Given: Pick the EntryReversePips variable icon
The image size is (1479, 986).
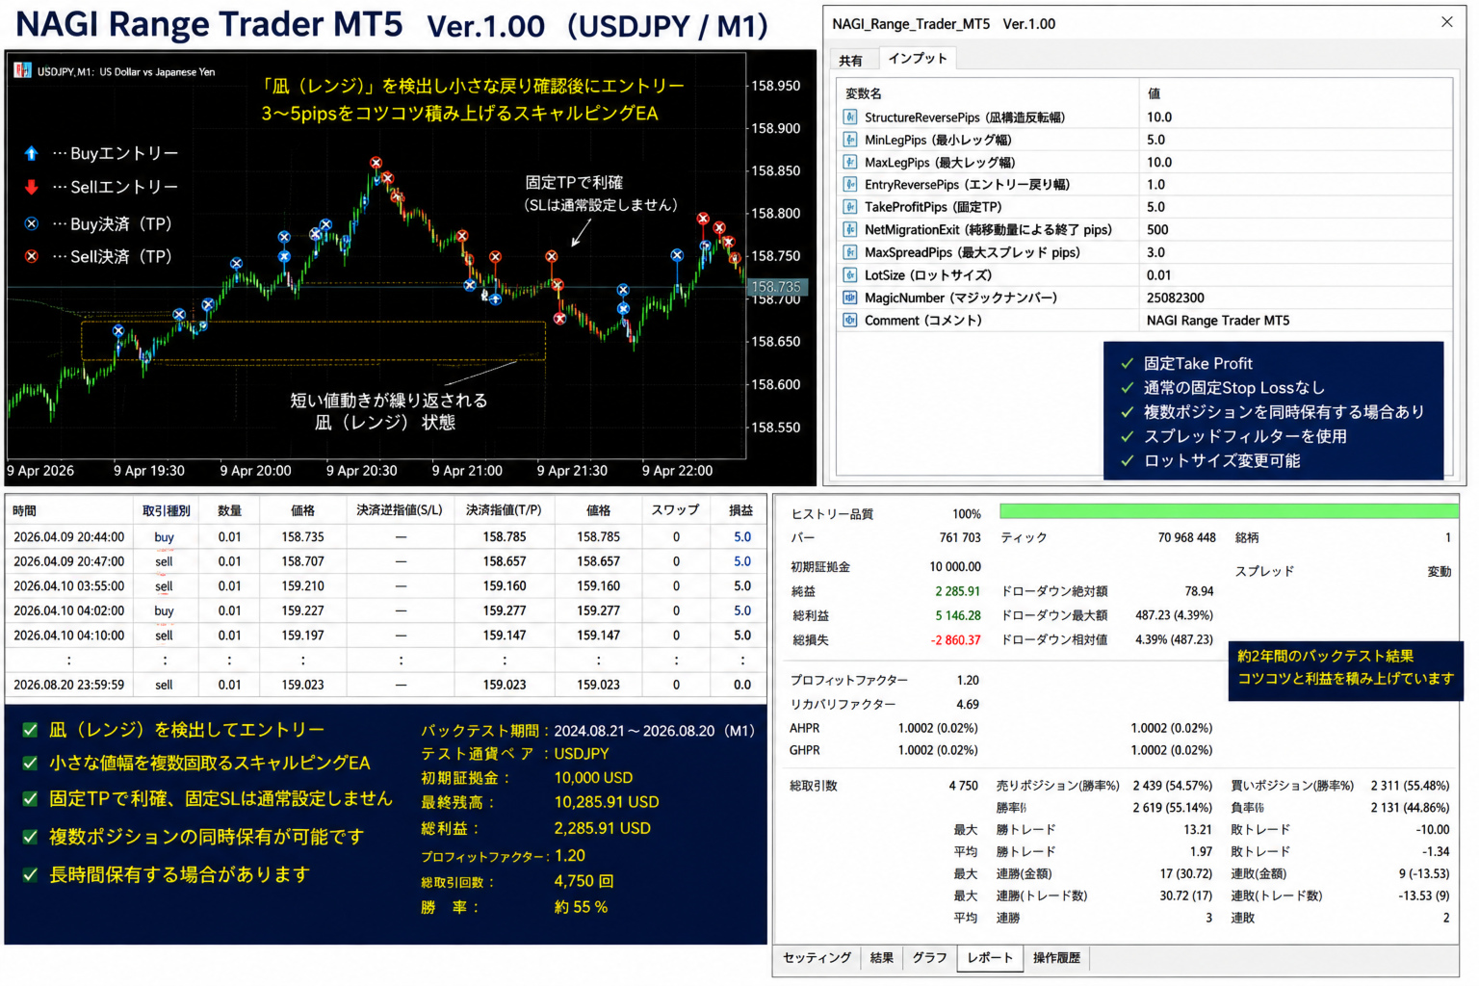Looking at the screenshot, I should [850, 185].
